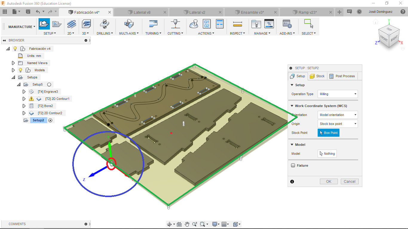Enable the Fixture checkbox

point(293,165)
